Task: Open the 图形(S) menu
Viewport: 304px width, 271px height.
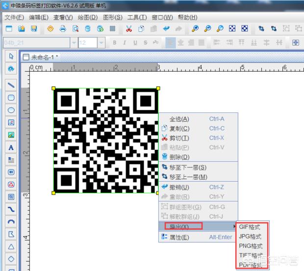Action: [x=113, y=18]
